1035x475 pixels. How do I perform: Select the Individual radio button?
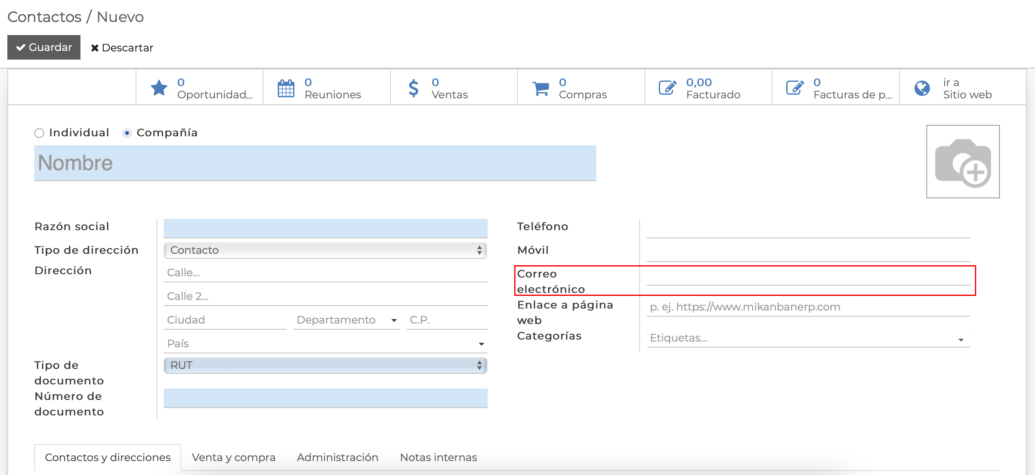(x=39, y=133)
